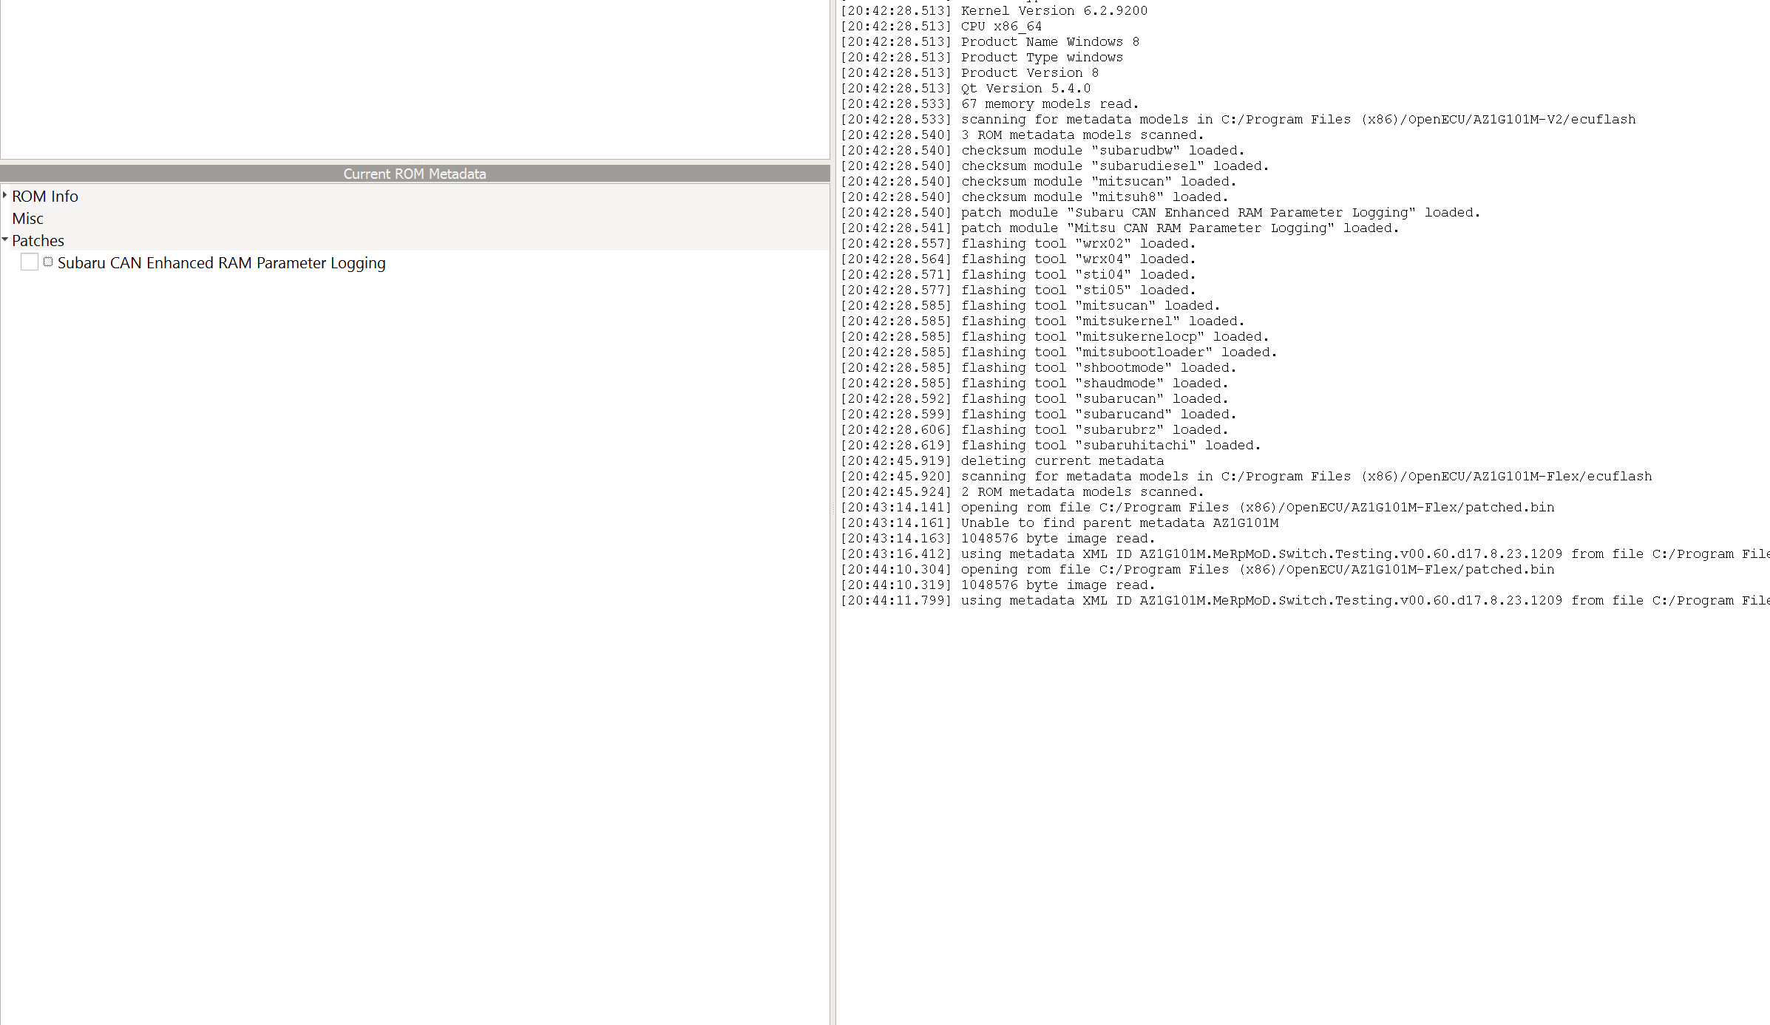The image size is (1770, 1025).
Task: Click the 'checksum module subarudbw loaded' log line
Action: tap(1102, 151)
